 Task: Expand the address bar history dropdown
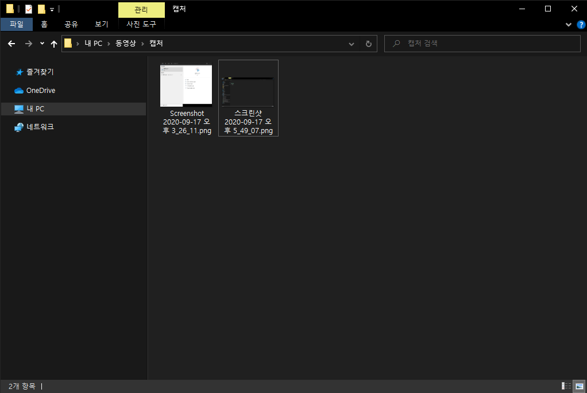[352, 44]
